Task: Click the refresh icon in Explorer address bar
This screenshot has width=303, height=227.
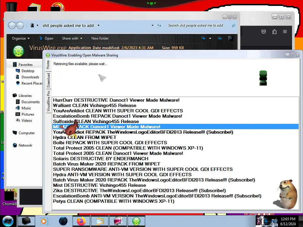Action: [x=159, y=25]
